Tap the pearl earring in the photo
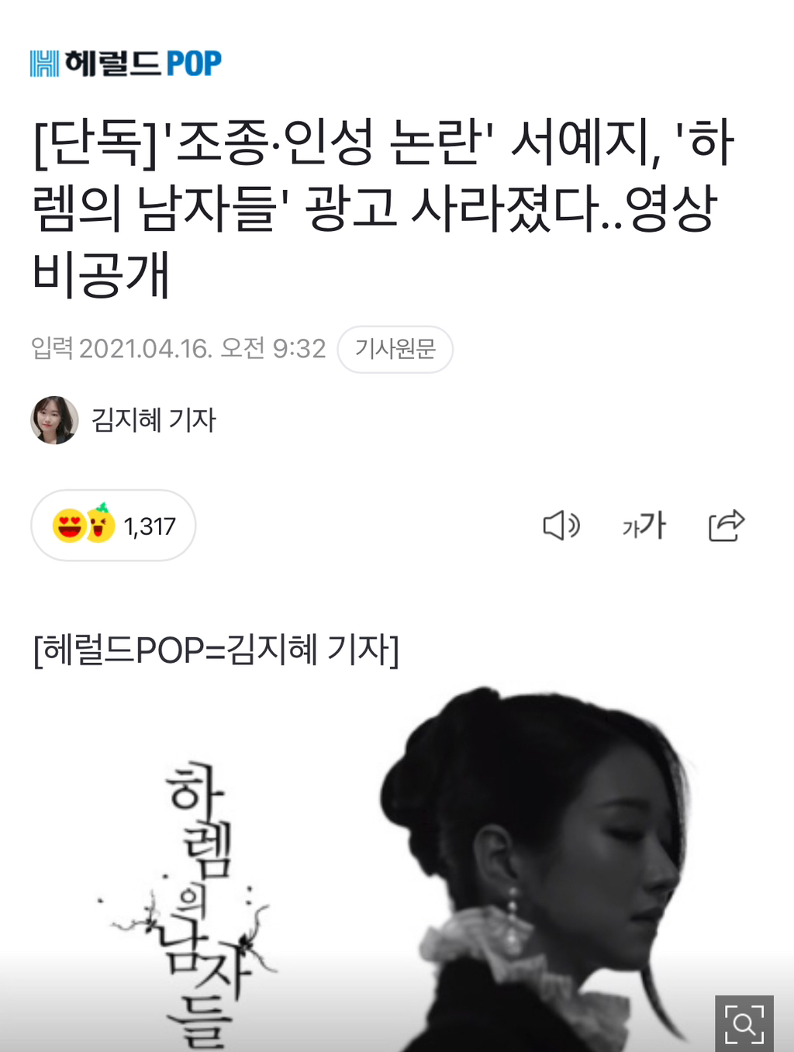The height and width of the screenshot is (1052, 794). pos(513,921)
